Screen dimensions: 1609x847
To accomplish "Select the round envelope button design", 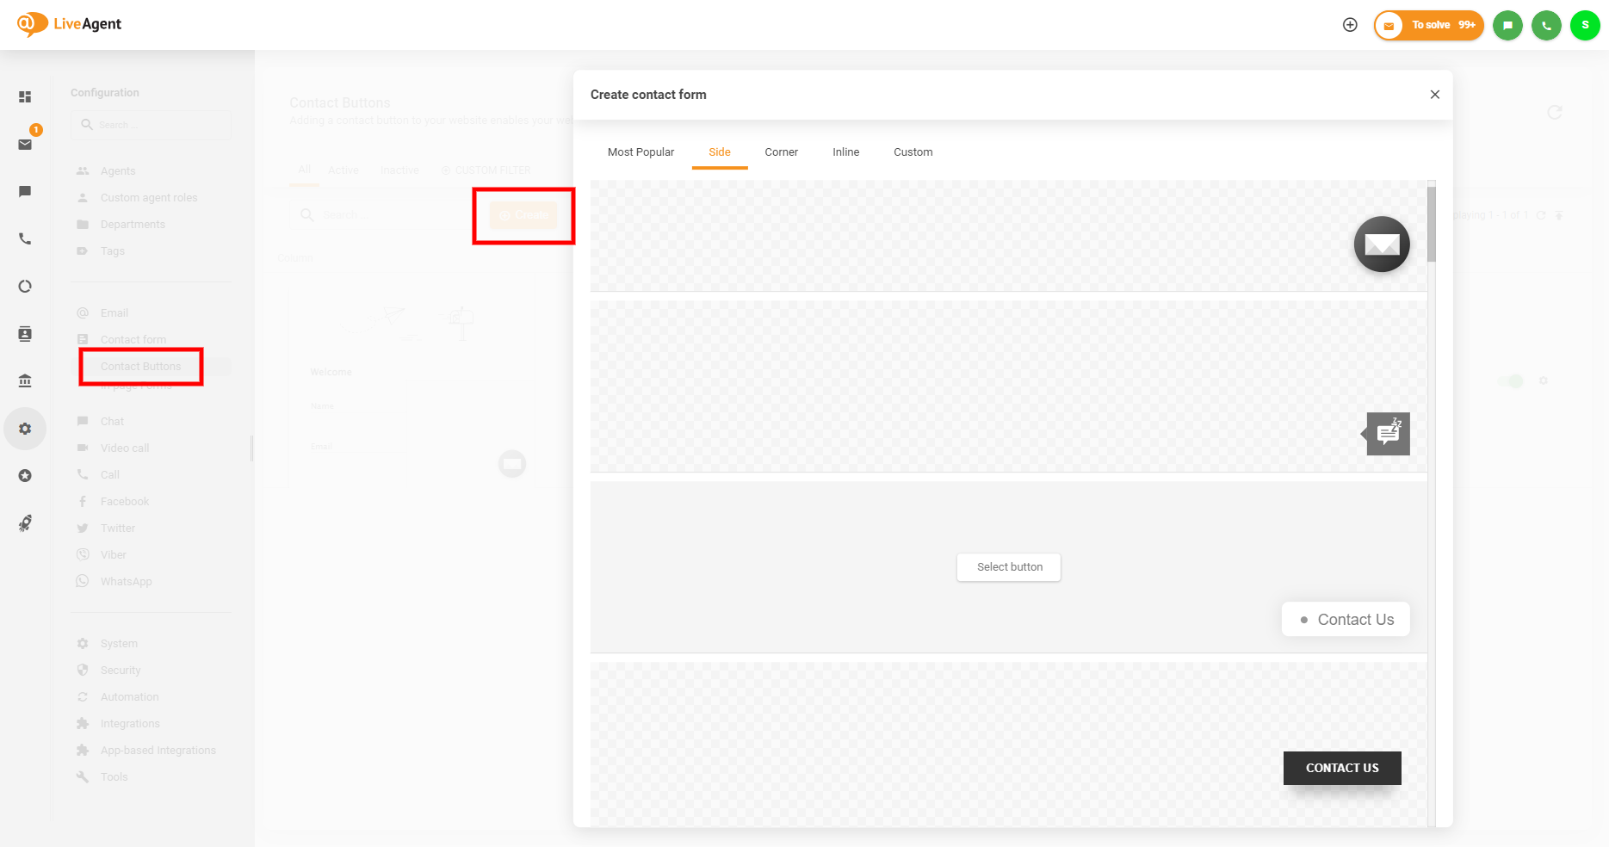I will [1382, 244].
